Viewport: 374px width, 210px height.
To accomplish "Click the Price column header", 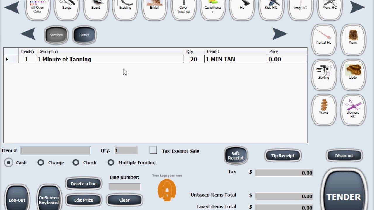I will 287,51.
